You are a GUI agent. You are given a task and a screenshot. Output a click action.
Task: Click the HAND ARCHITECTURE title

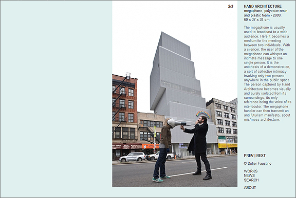click(263, 6)
